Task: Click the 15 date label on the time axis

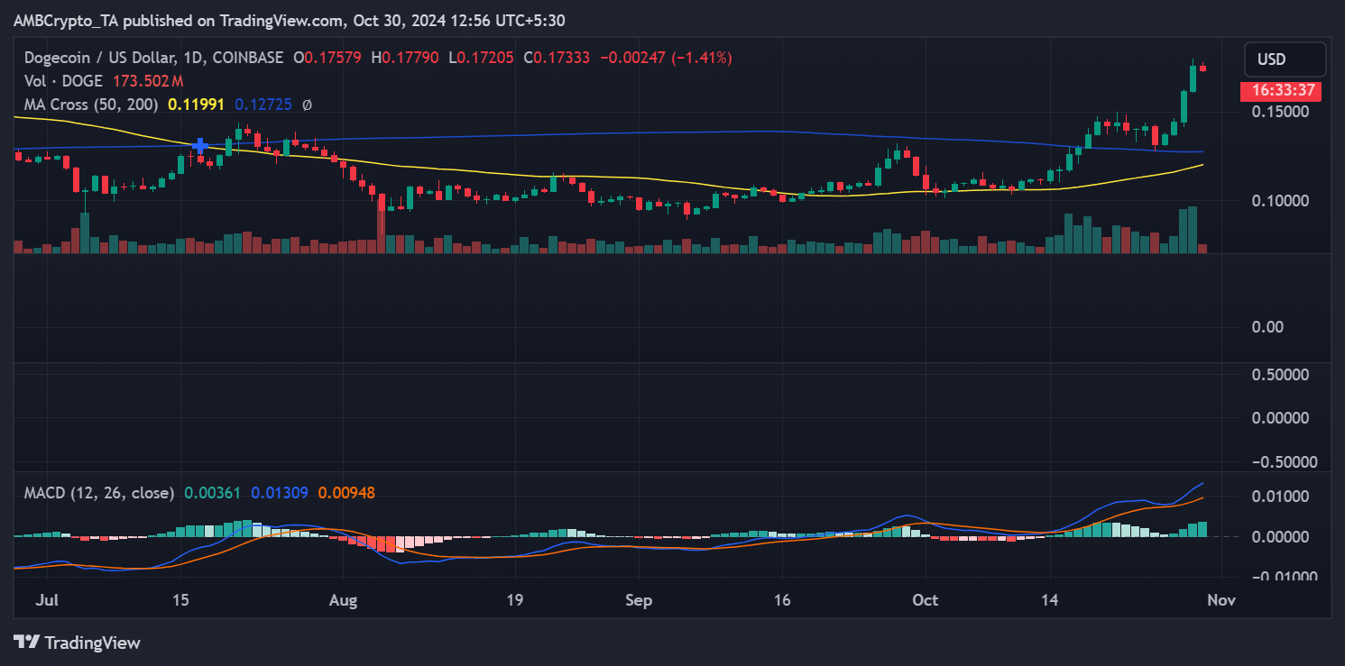Action: (x=180, y=599)
